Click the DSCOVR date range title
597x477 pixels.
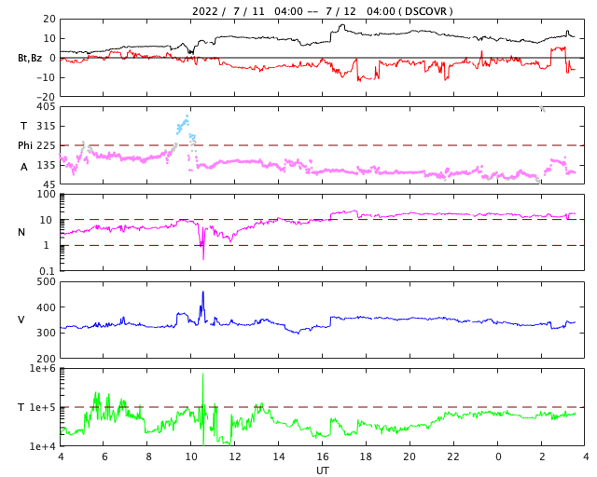tap(322, 11)
